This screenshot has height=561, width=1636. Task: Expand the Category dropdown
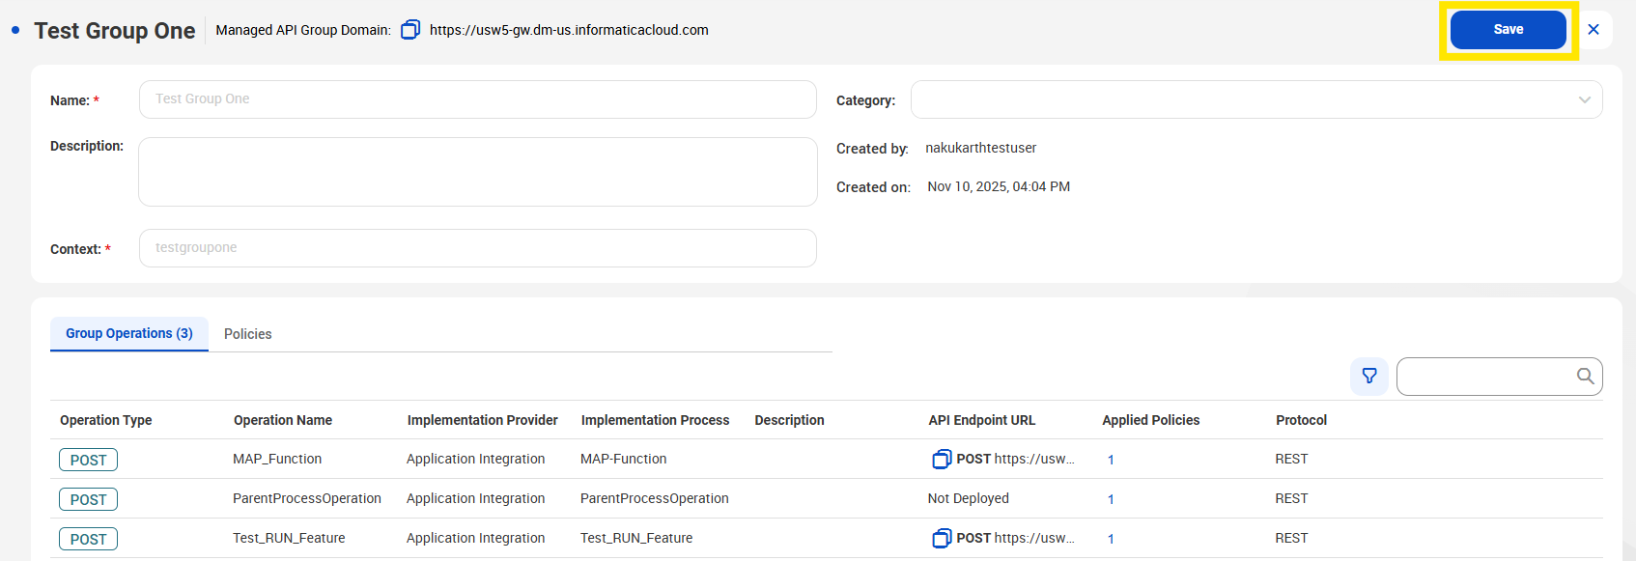(1256, 99)
